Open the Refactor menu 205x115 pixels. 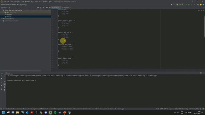pos(28,2)
